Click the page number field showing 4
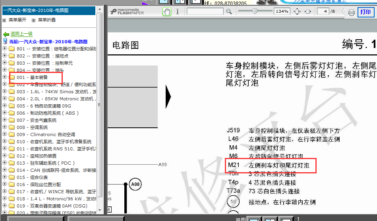The width and height of the screenshot is (377, 221). coord(323,11)
